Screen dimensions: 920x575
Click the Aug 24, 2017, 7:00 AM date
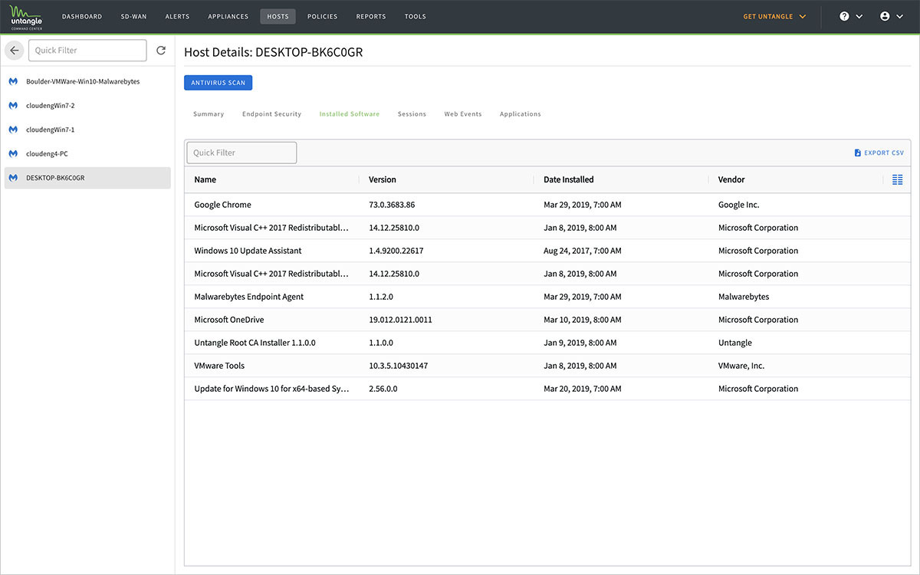[x=583, y=251]
